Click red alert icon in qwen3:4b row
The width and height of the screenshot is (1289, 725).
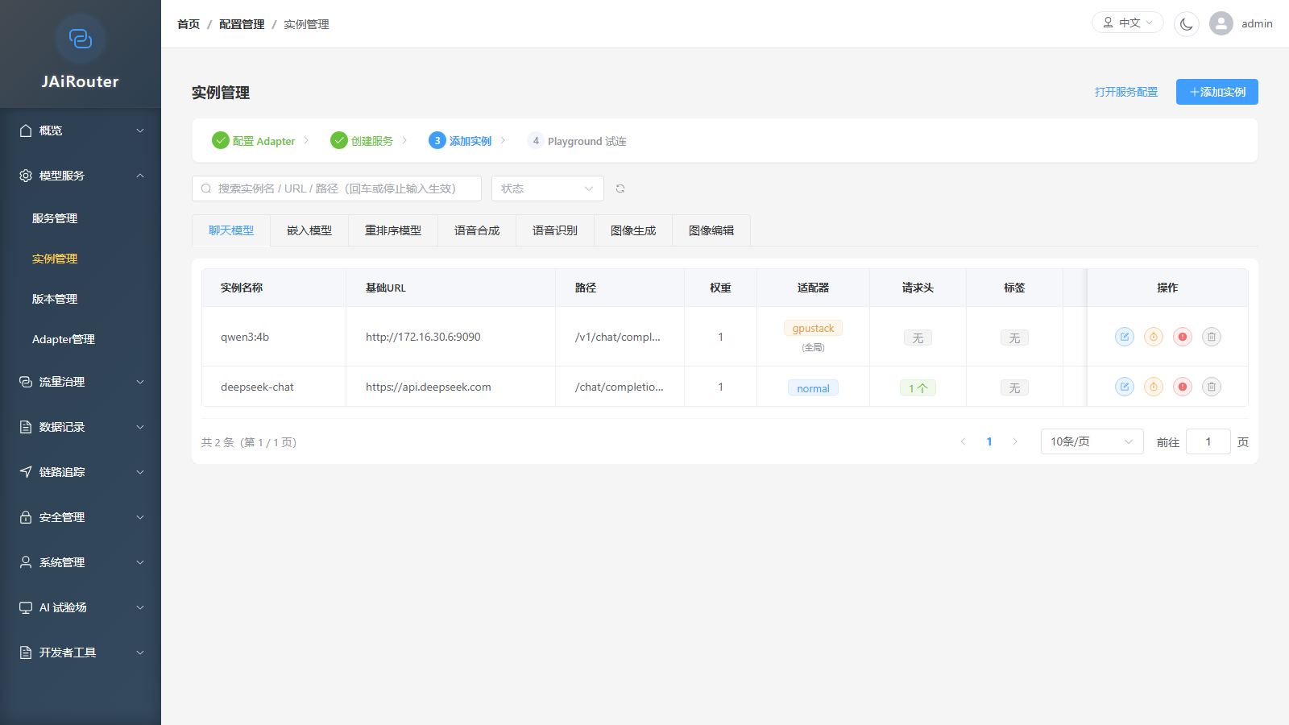point(1183,337)
